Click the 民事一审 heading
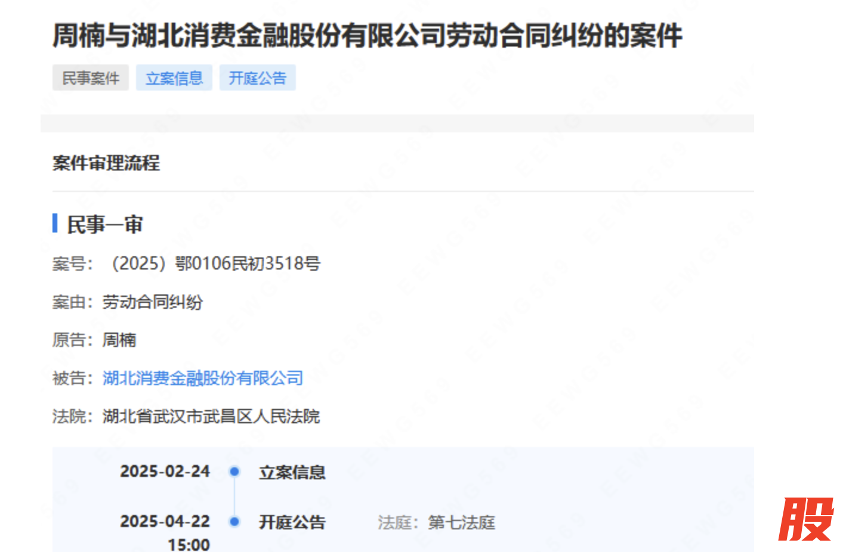 [105, 225]
